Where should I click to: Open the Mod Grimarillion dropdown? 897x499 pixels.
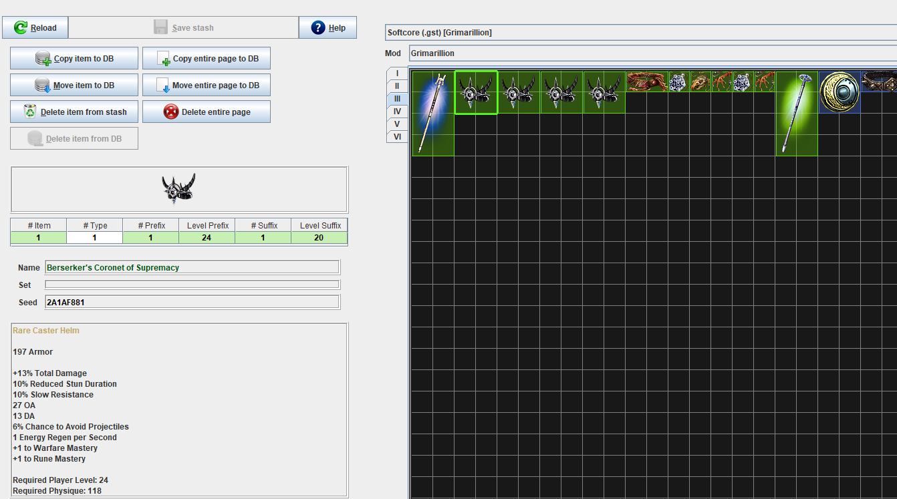point(652,53)
